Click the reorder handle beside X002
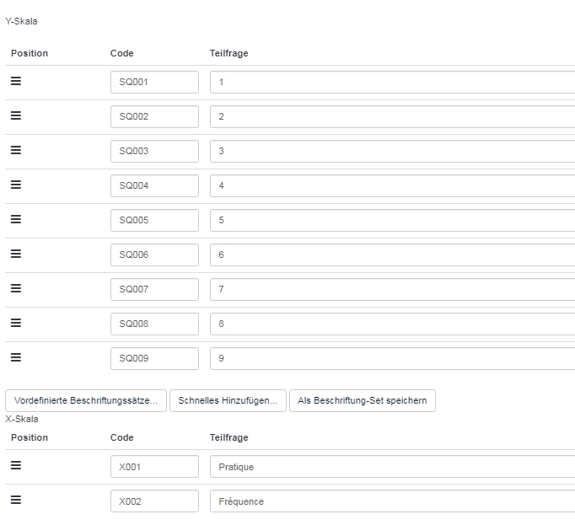 pyautogui.click(x=16, y=501)
